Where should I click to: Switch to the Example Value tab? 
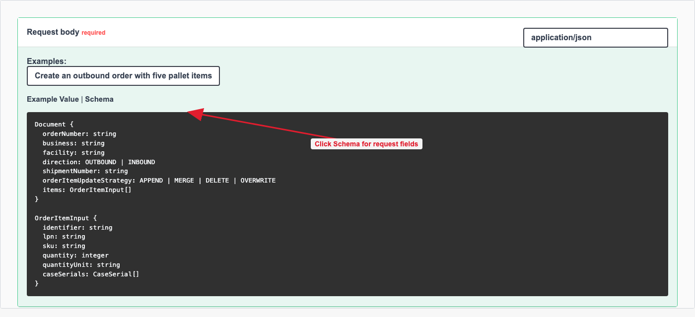point(53,99)
